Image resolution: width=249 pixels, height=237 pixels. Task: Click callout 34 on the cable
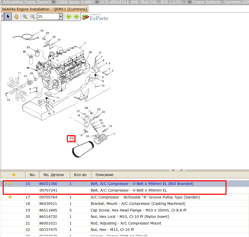[x=42, y=31]
